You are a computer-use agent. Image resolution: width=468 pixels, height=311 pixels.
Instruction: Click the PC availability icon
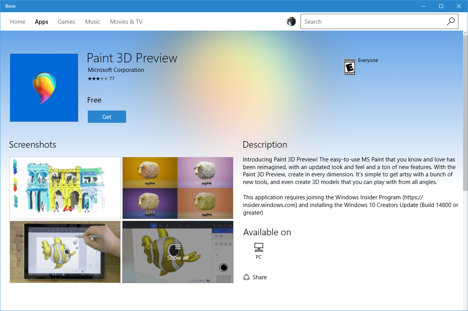[258, 247]
